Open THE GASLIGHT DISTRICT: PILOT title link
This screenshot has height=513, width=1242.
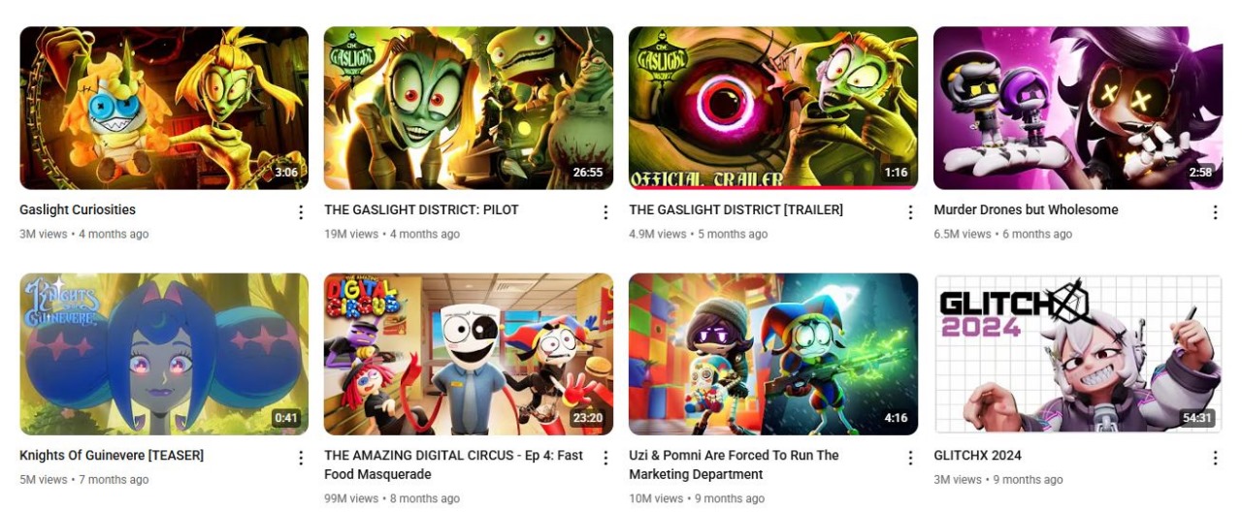421,209
